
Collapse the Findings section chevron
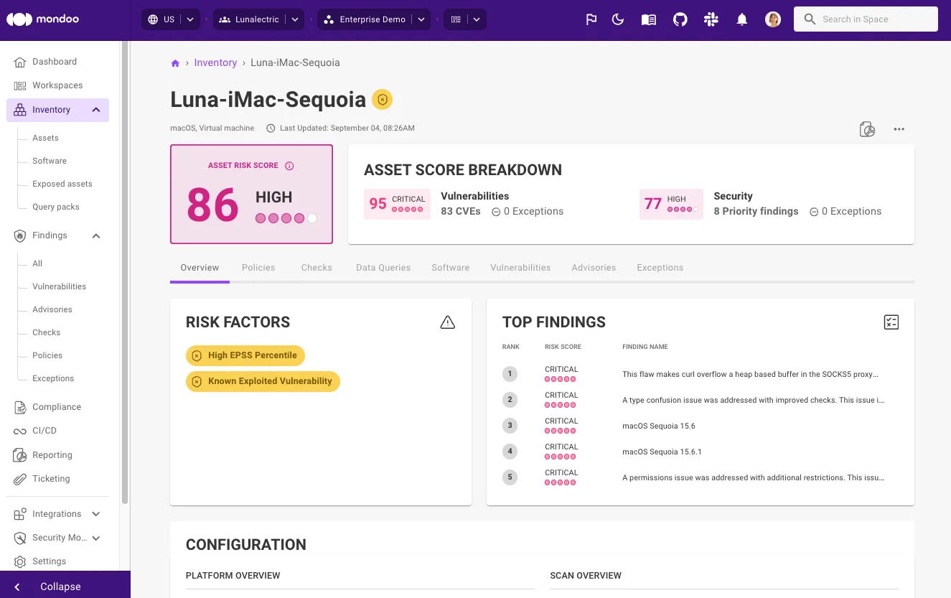(x=96, y=235)
